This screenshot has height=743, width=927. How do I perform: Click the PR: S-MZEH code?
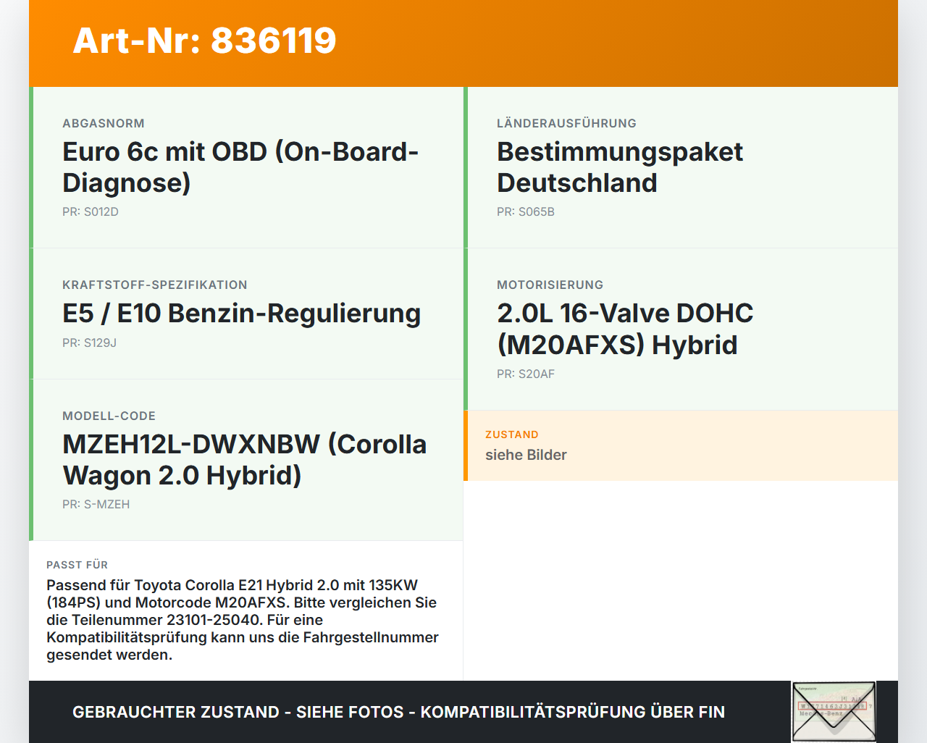coord(96,505)
